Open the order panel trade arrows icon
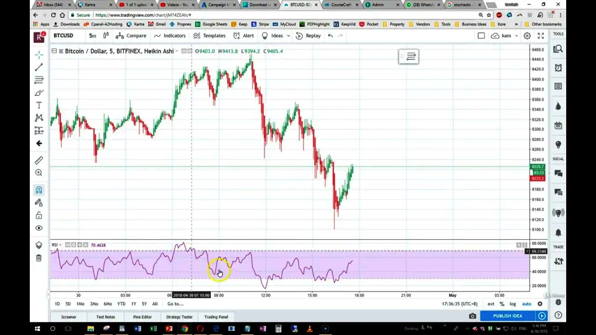596x335 pixels. tap(558, 261)
